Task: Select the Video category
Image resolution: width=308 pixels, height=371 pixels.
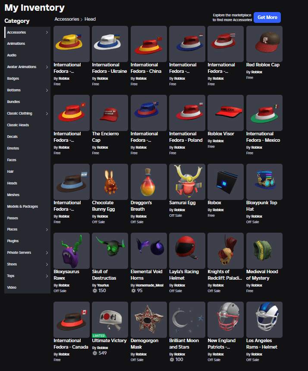Action: [x=27, y=287]
